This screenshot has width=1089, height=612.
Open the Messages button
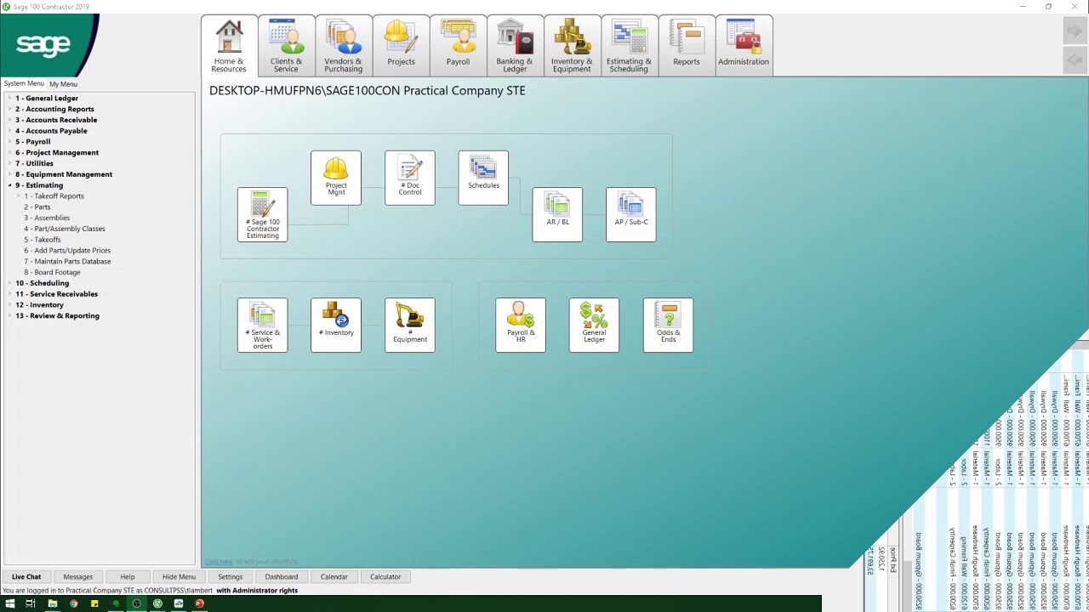point(77,576)
